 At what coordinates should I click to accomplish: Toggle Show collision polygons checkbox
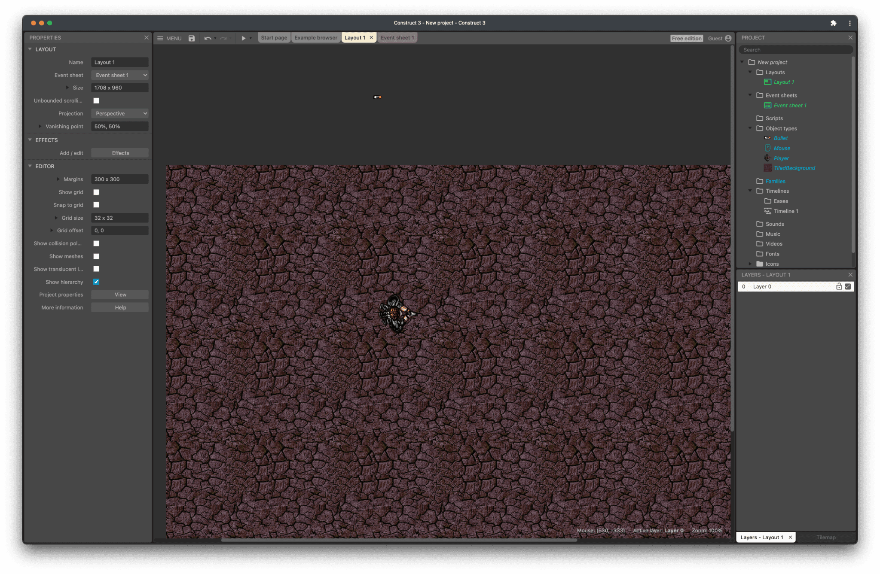pyautogui.click(x=96, y=243)
